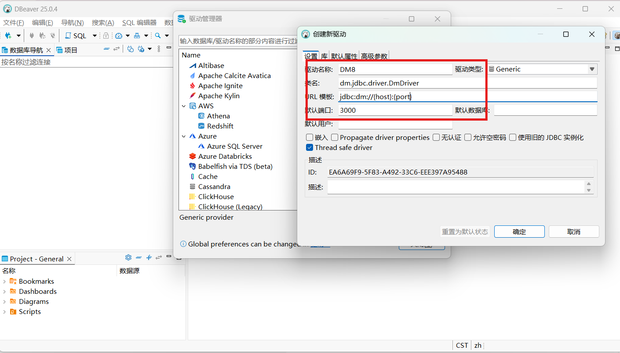Switch to the 高级参数 tab
Image resolution: width=620 pixels, height=353 pixels.
374,56
